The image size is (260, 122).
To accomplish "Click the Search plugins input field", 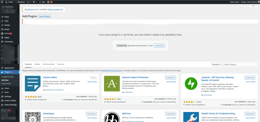I will 240,64.
